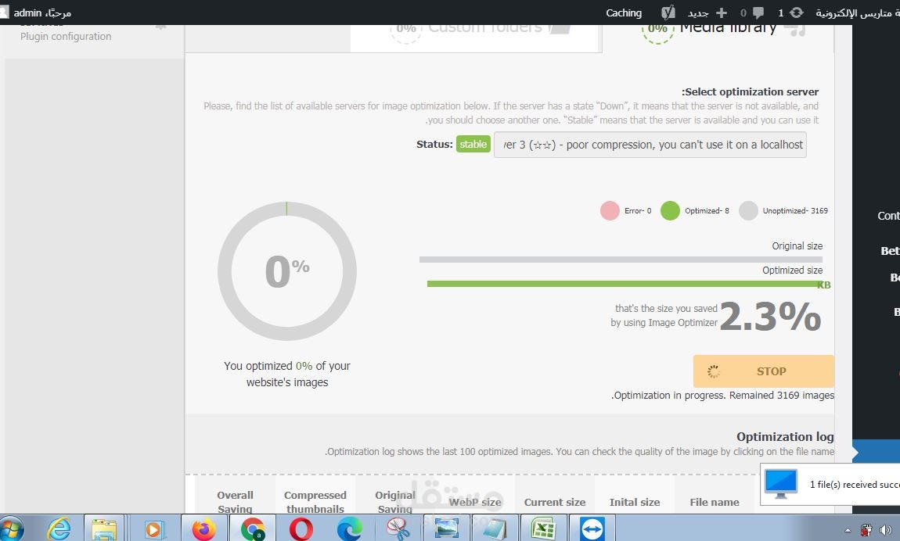Screen dimensions: 900x541
Task: Open Microsoft Edge from the taskbar
Action: (349, 528)
